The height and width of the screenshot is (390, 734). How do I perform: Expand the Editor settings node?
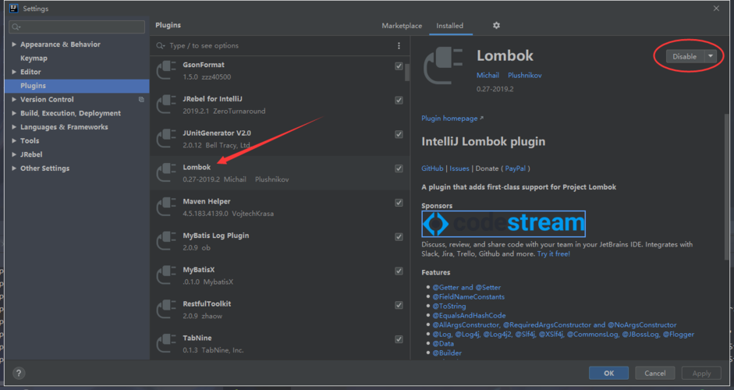(14, 72)
